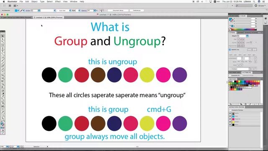This screenshot has height=151, width=268.
Task: Click the Fill and Stroke box in the toolbox
Action: pyautogui.click(x=3, y=124)
